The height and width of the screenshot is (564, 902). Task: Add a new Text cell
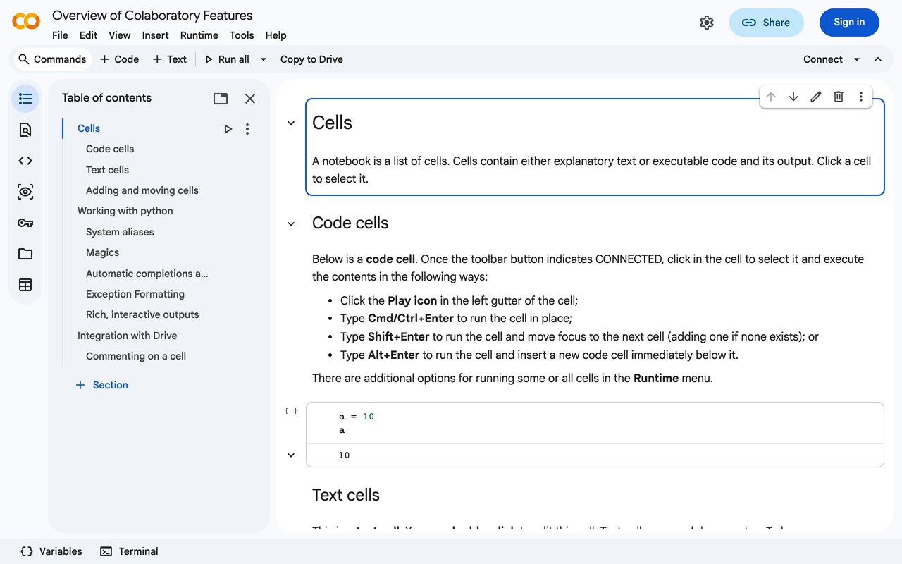(170, 59)
